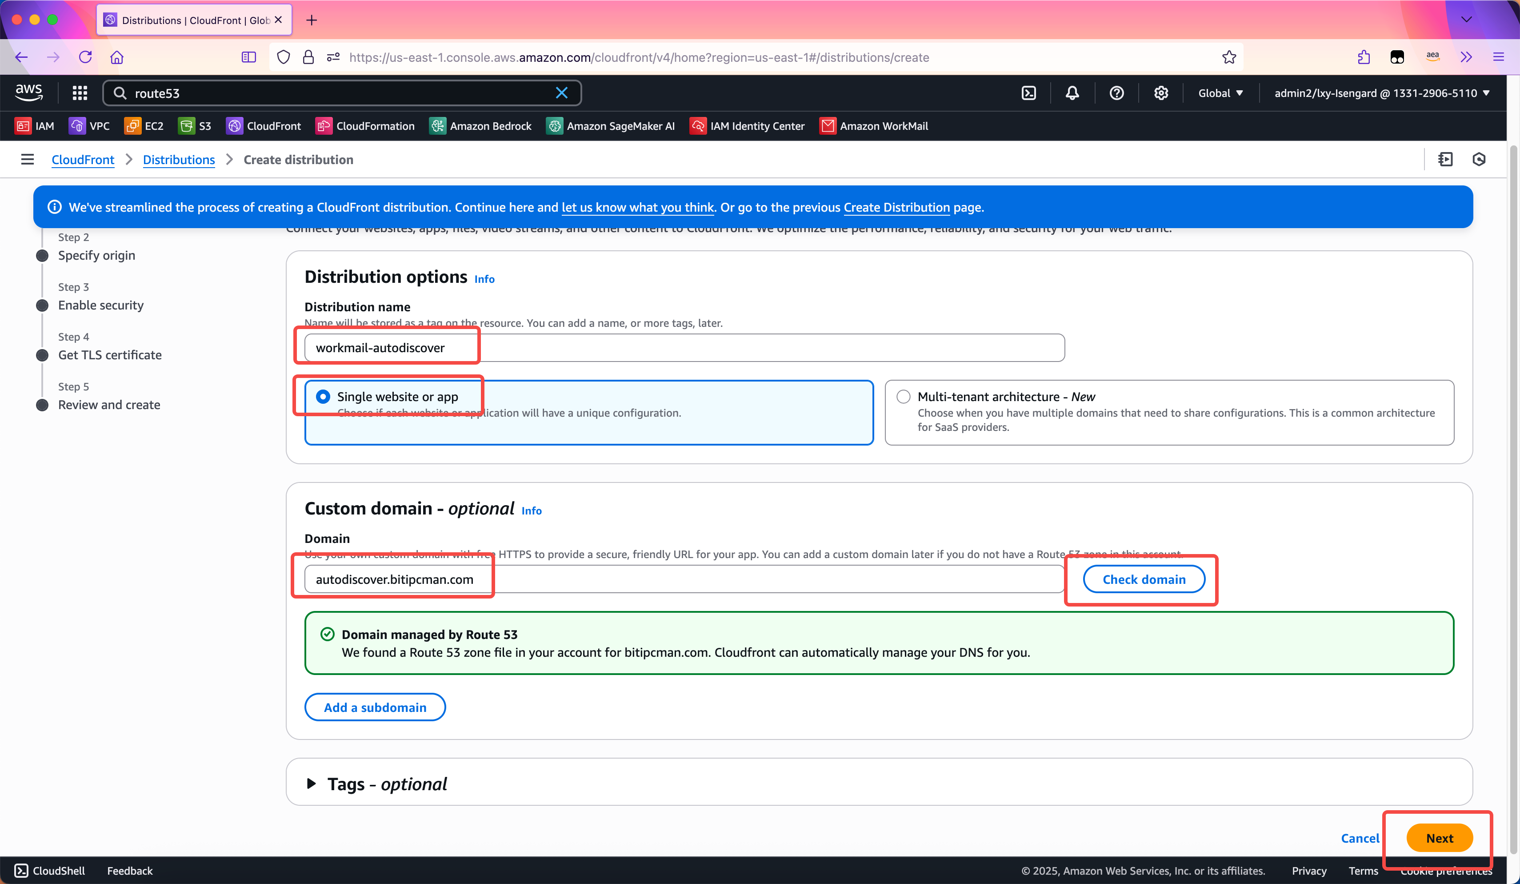Screen dimensions: 1520x884
Task: Open Feedback in the footer
Action: [130, 871]
